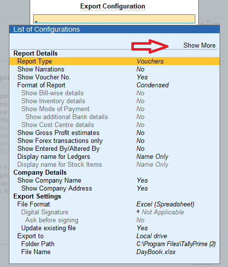
Task: Choose Show Entered By/Altered By row
Action: pyautogui.click(x=114, y=149)
